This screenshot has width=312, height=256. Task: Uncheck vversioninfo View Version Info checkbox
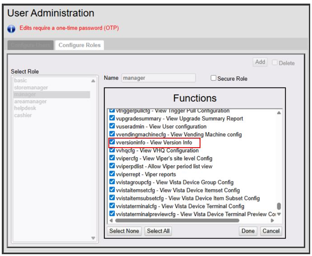click(x=112, y=142)
